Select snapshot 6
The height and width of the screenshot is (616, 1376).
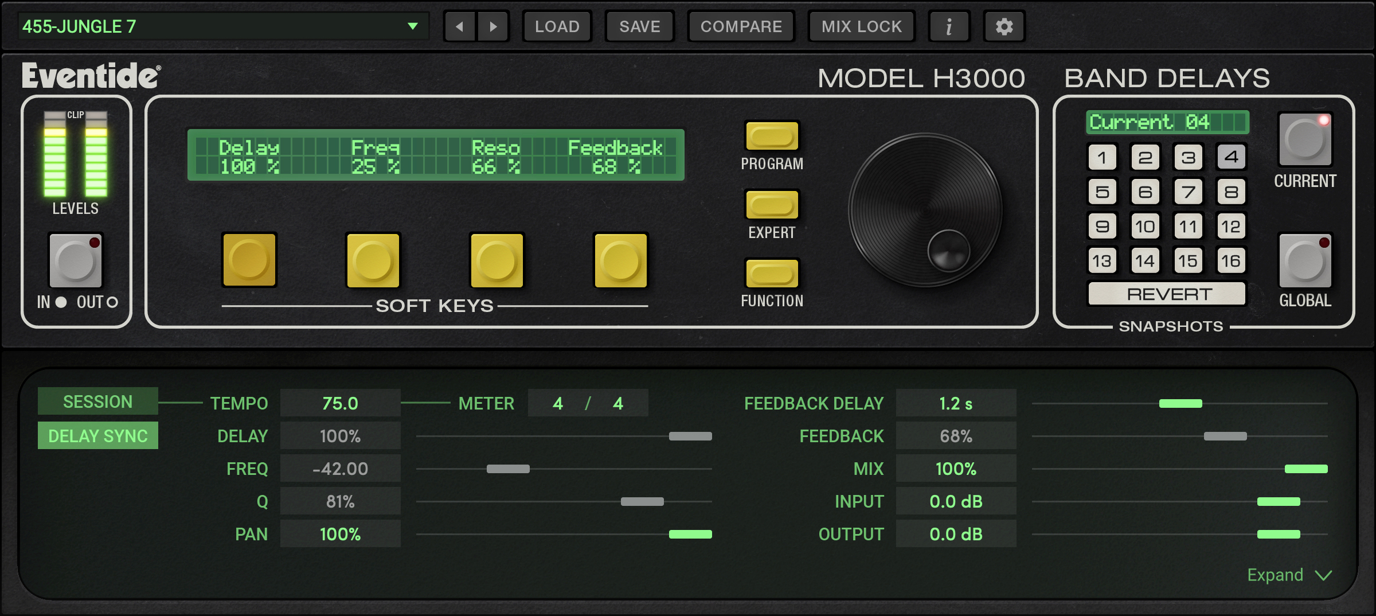click(x=1145, y=192)
